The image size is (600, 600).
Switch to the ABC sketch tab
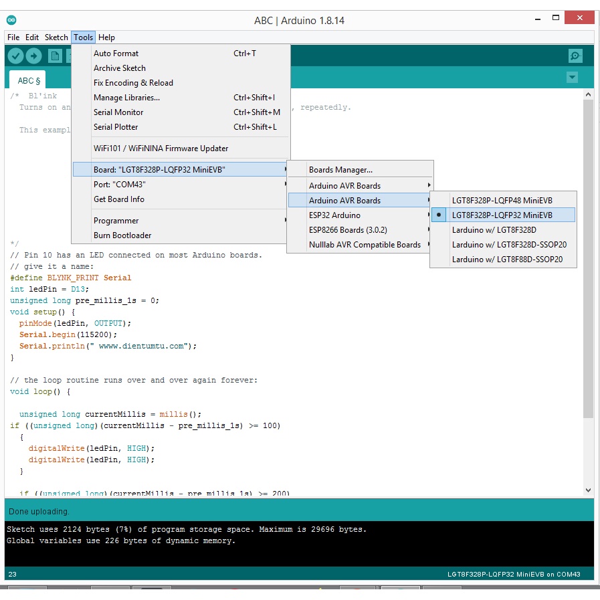point(28,81)
